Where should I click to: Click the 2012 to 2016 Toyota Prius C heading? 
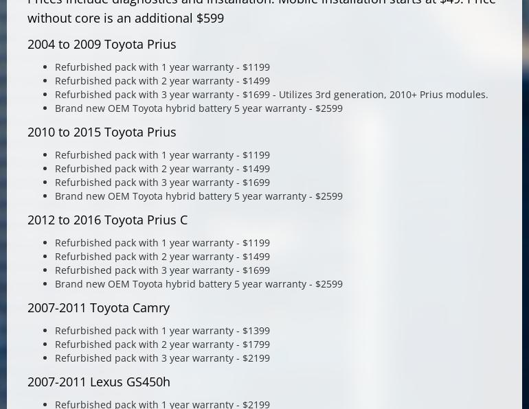point(107,220)
